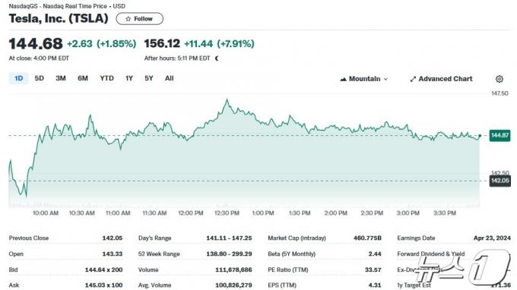Click the green 144.87 price marker

500,135
